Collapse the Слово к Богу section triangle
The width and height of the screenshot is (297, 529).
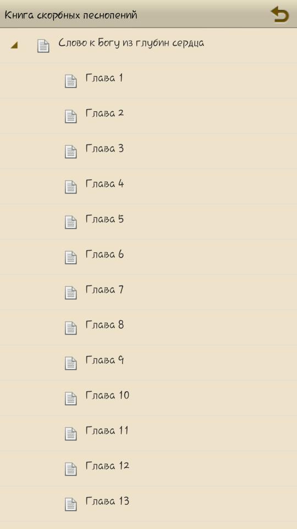tap(14, 46)
